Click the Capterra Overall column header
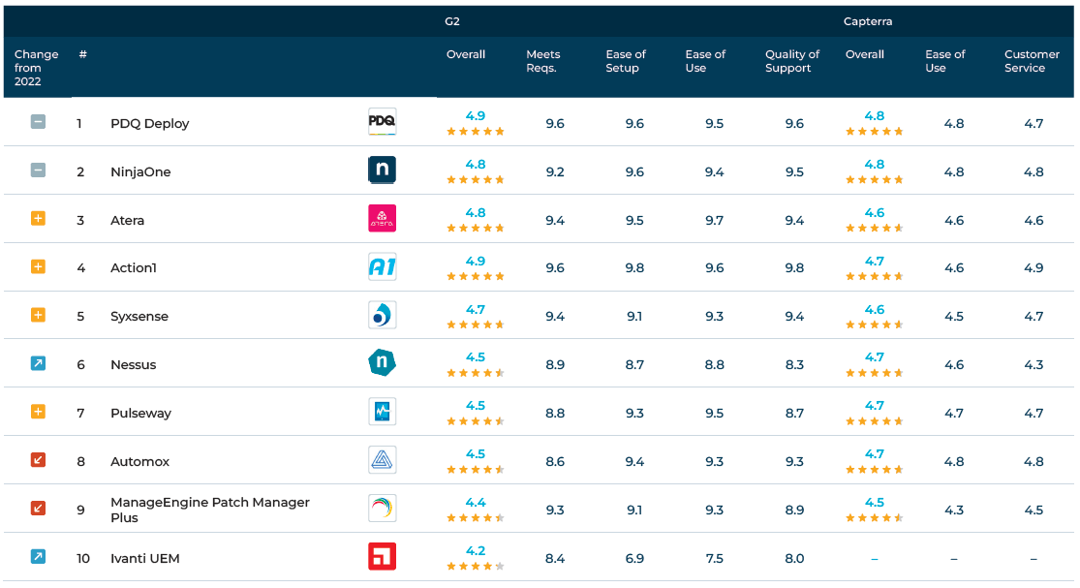Image resolution: width=1080 pixels, height=588 pixels. click(864, 54)
